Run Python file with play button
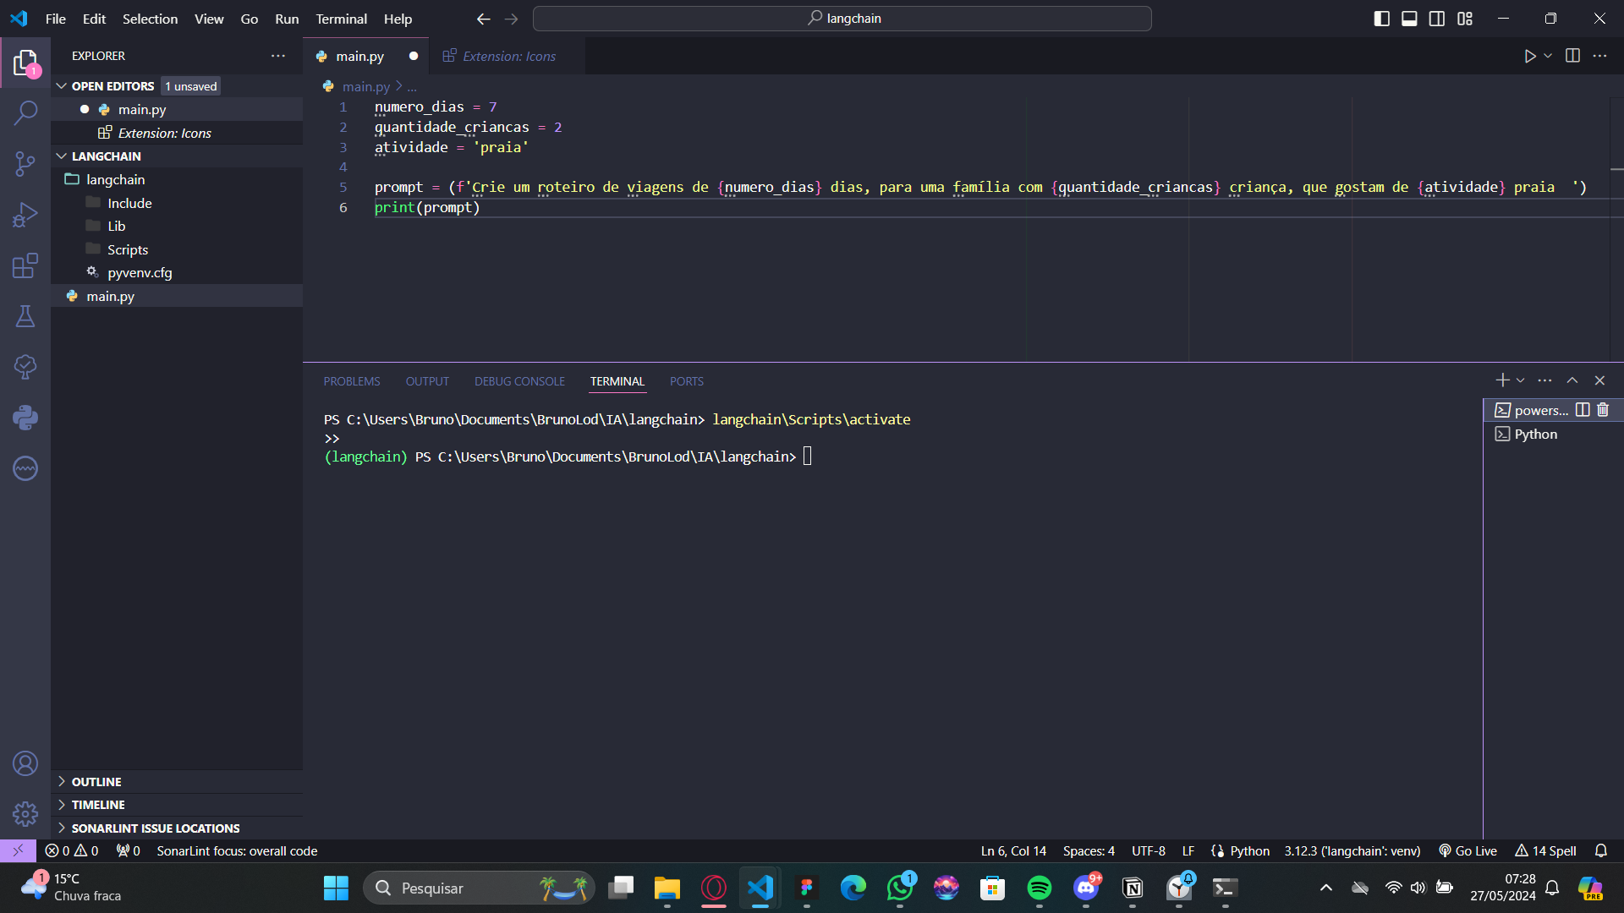1624x913 pixels. 1529,56
